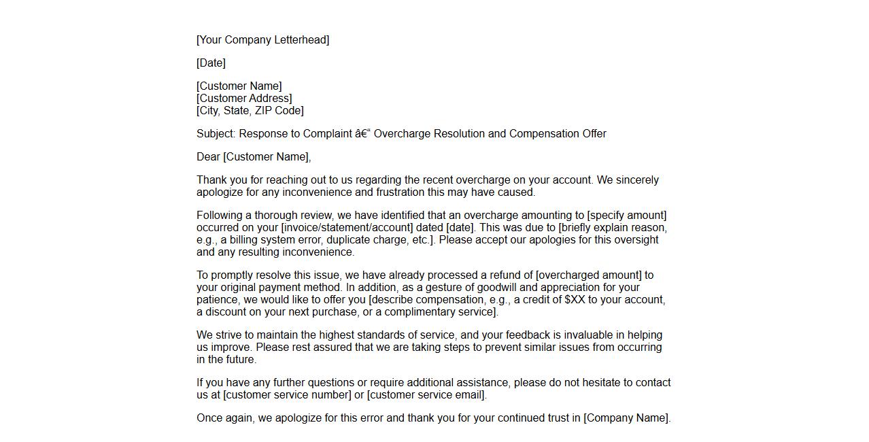
Task: Click the [customer service email] placeholder
Action: [x=426, y=394]
